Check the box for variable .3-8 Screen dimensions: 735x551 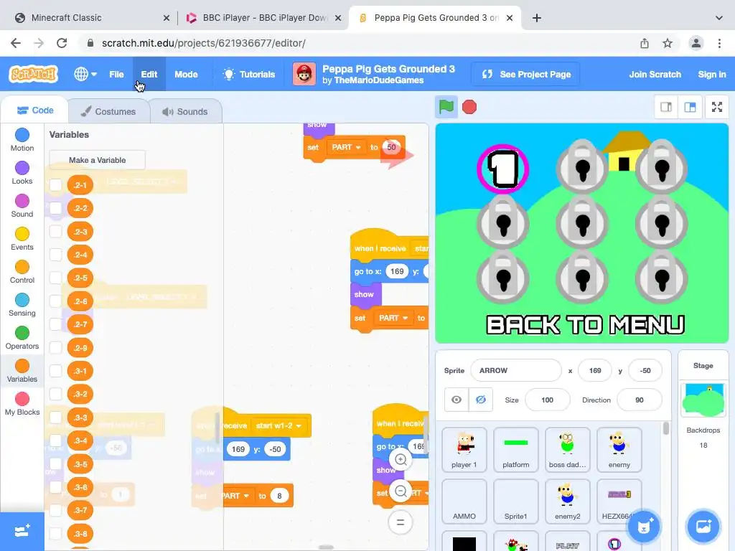coord(56,533)
